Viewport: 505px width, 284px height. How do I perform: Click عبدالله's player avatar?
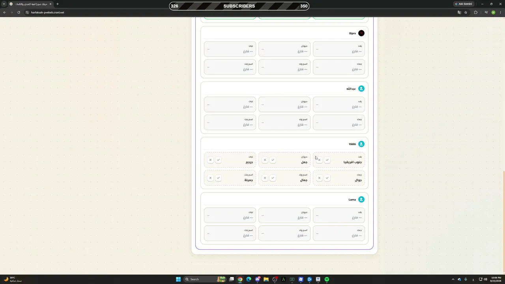pos(361,89)
